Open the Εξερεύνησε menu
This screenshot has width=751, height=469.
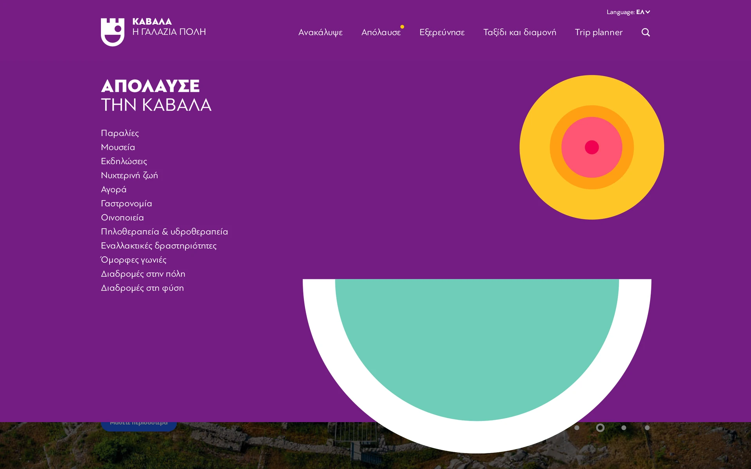coord(442,32)
